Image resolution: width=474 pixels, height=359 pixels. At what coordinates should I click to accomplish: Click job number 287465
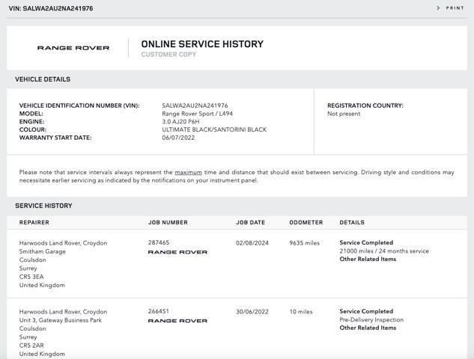click(159, 242)
